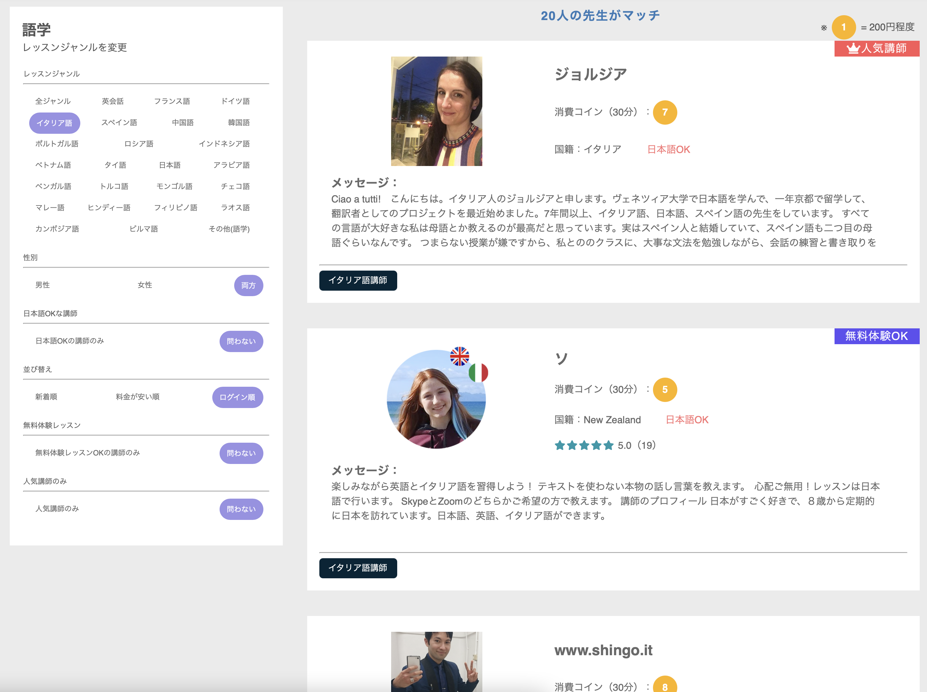The image size is (927, 692).
Task: Open レッスンジャンルを変更 link
Action: (75, 47)
